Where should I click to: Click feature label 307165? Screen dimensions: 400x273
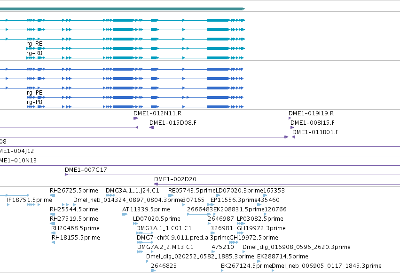[x=194, y=200]
